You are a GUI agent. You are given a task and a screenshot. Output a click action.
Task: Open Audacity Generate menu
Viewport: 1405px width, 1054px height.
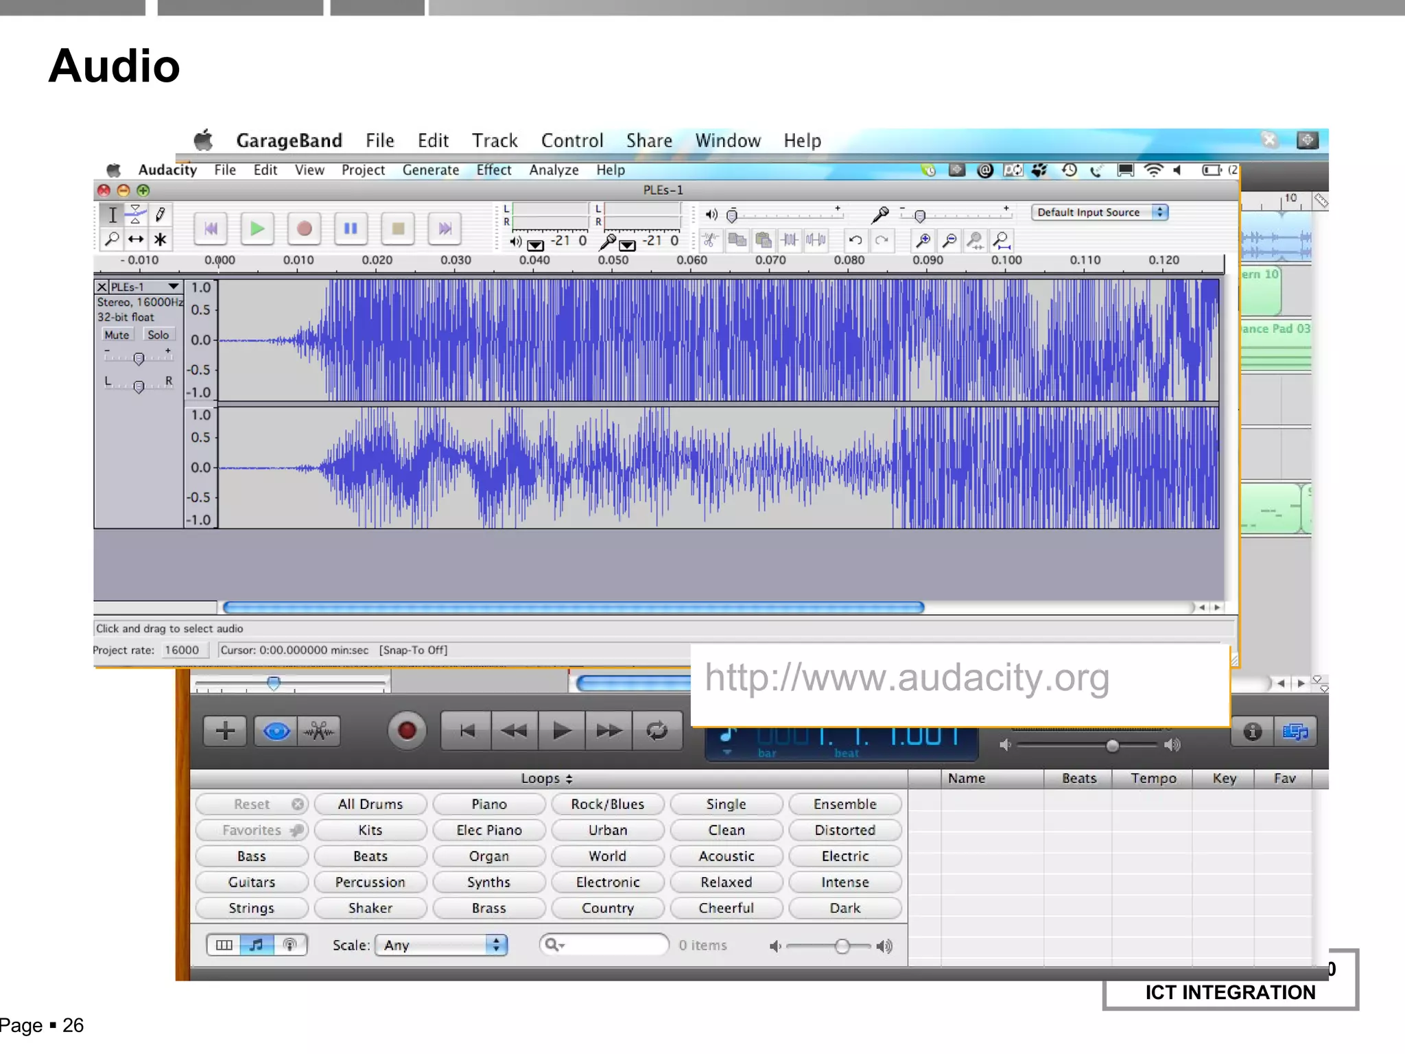(x=431, y=170)
